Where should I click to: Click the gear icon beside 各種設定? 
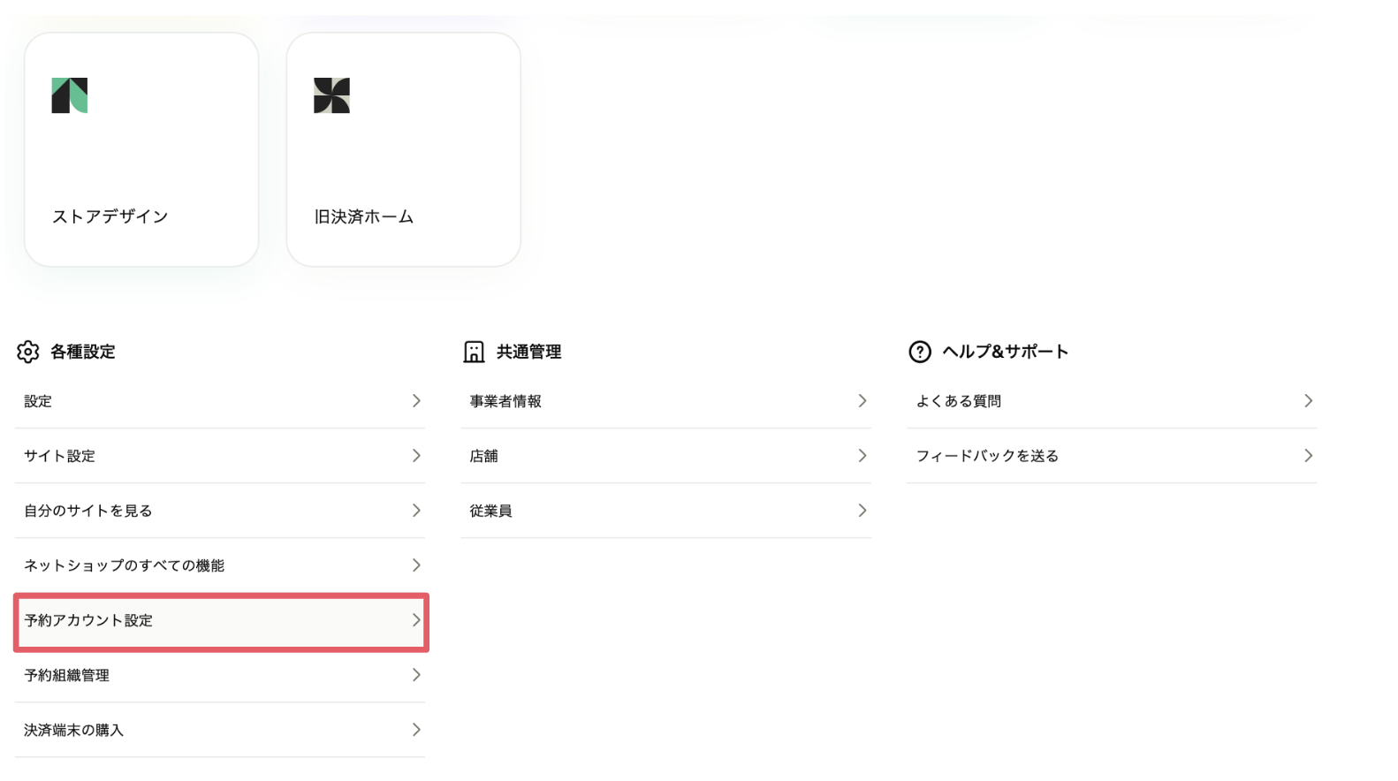click(28, 352)
